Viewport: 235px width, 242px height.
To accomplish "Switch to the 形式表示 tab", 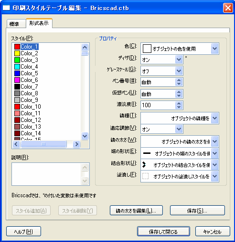I will [39, 23].
